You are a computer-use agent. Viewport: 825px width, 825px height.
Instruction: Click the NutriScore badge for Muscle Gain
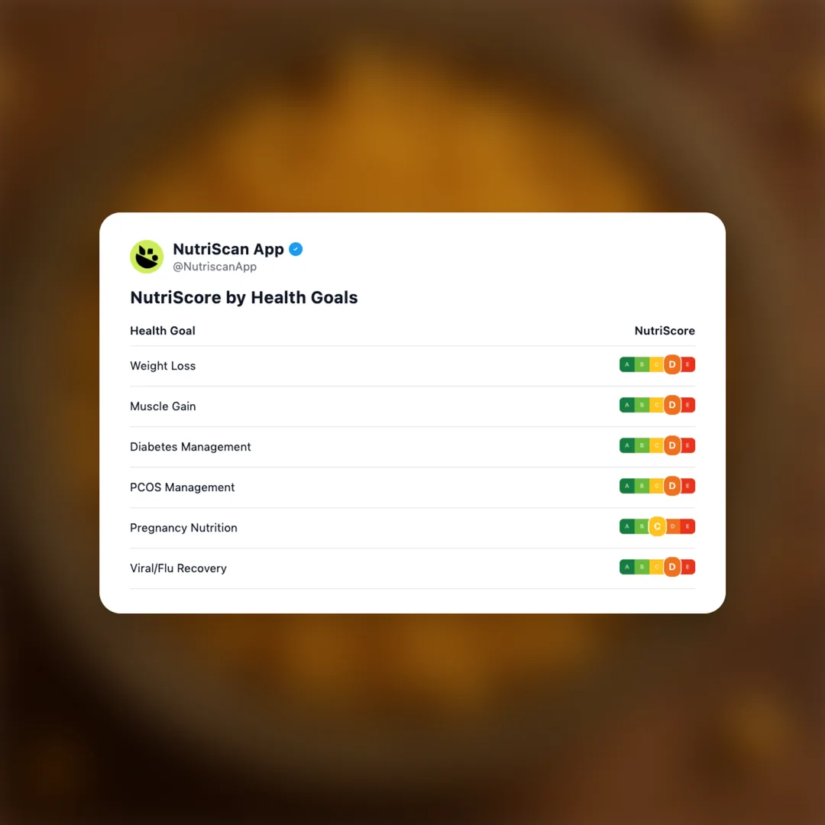point(657,406)
